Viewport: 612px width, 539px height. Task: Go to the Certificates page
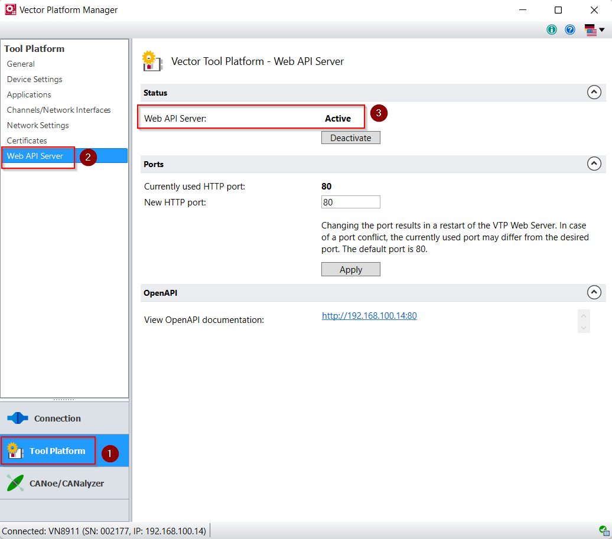(x=27, y=141)
